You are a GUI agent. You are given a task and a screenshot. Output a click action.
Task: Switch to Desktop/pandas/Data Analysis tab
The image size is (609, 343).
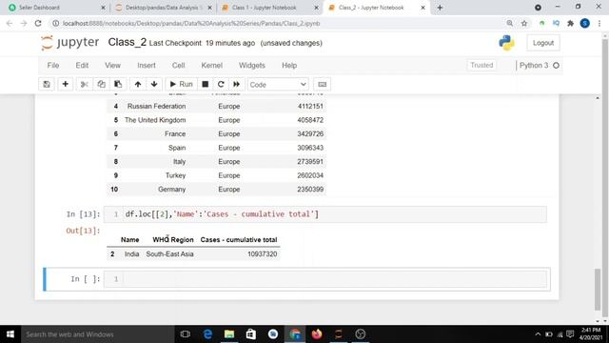pyautogui.click(x=163, y=8)
